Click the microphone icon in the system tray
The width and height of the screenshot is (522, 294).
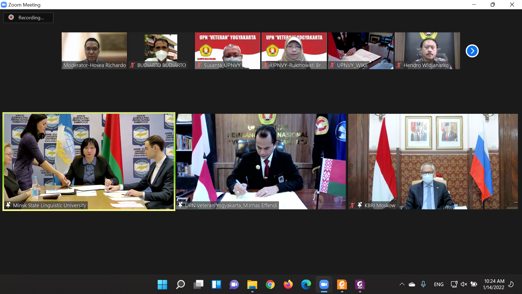click(424, 284)
